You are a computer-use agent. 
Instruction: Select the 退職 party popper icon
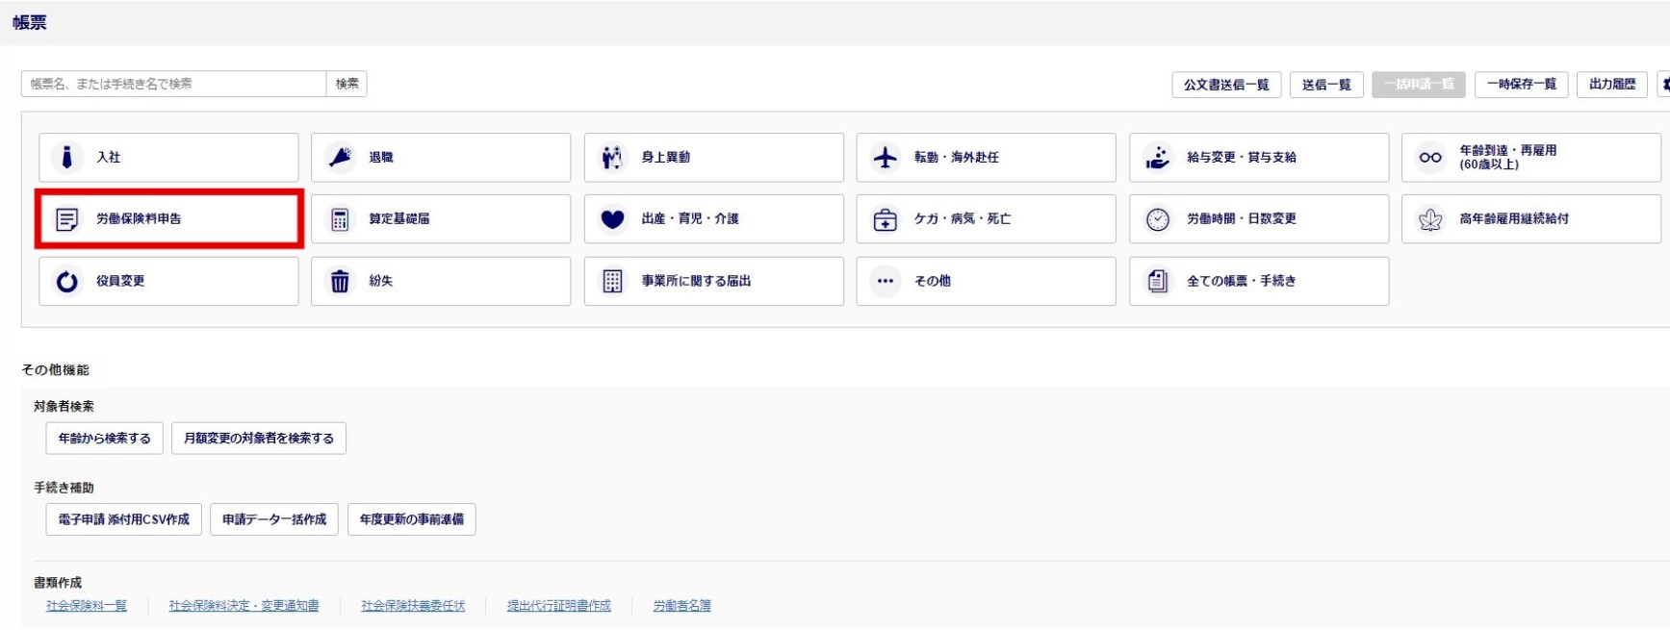pos(340,157)
